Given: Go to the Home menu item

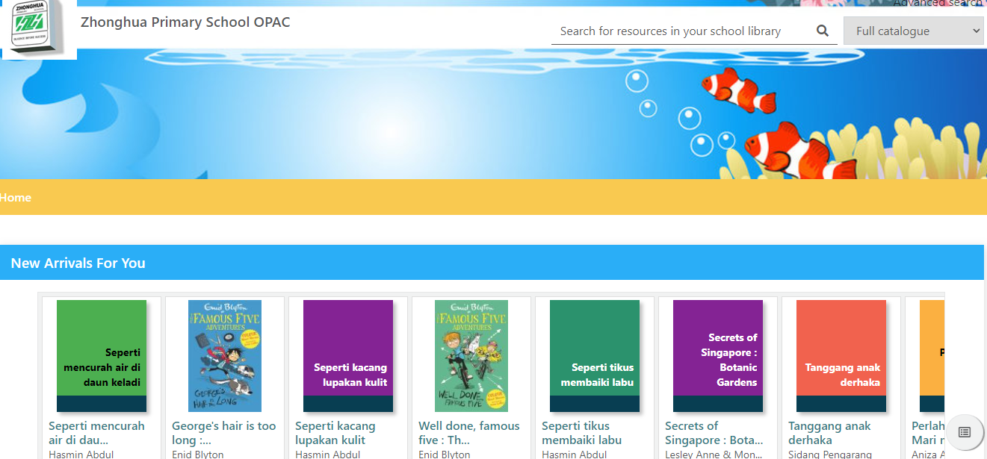Looking at the screenshot, I should click(x=16, y=198).
